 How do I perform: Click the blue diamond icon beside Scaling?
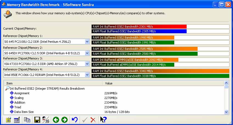pyautogui.click(x=12, y=98)
